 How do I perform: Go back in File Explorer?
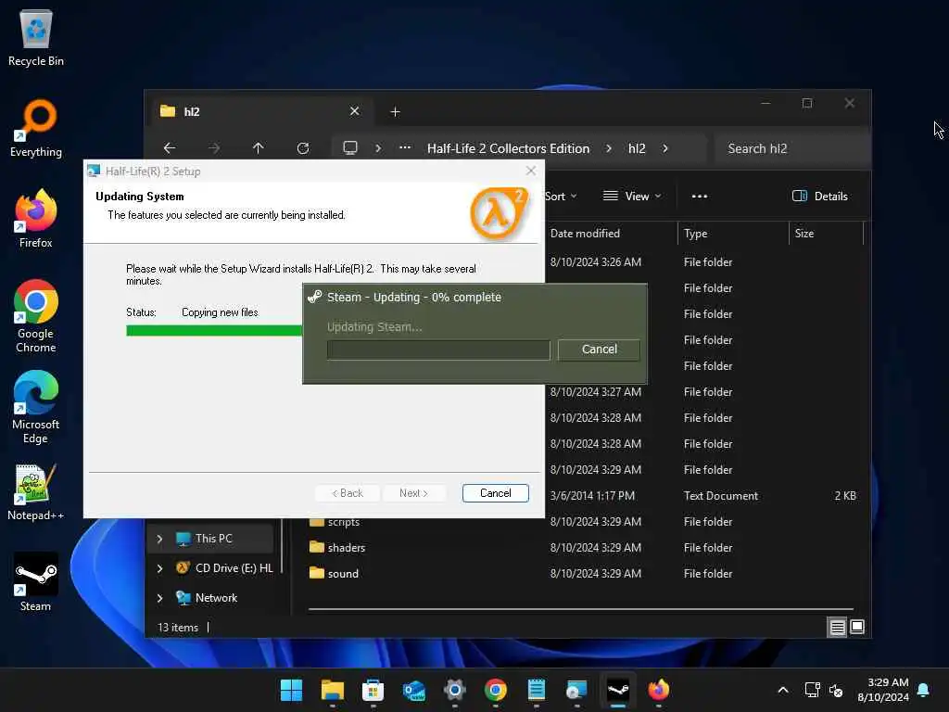click(x=170, y=148)
